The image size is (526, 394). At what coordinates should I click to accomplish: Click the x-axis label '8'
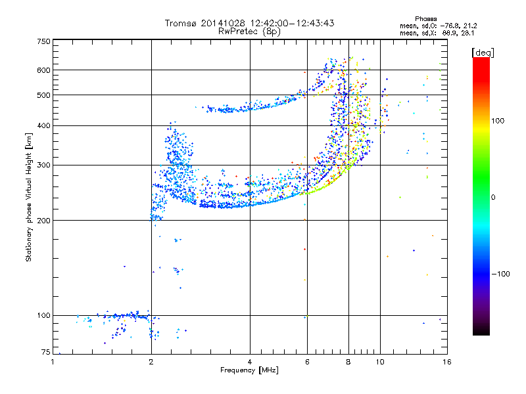(x=348, y=362)
